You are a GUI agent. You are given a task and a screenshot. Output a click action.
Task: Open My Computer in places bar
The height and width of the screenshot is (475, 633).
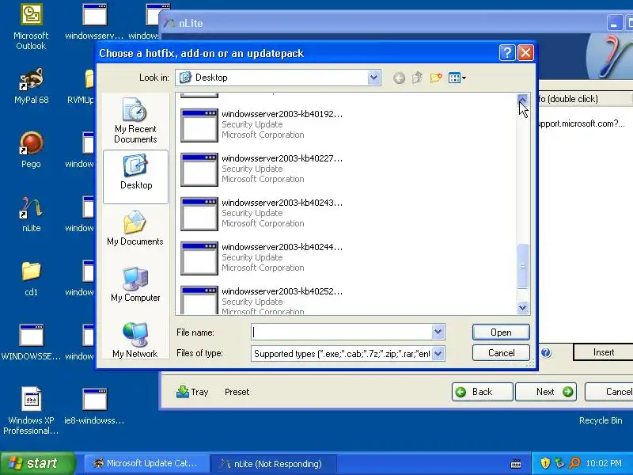coord(135,284)
